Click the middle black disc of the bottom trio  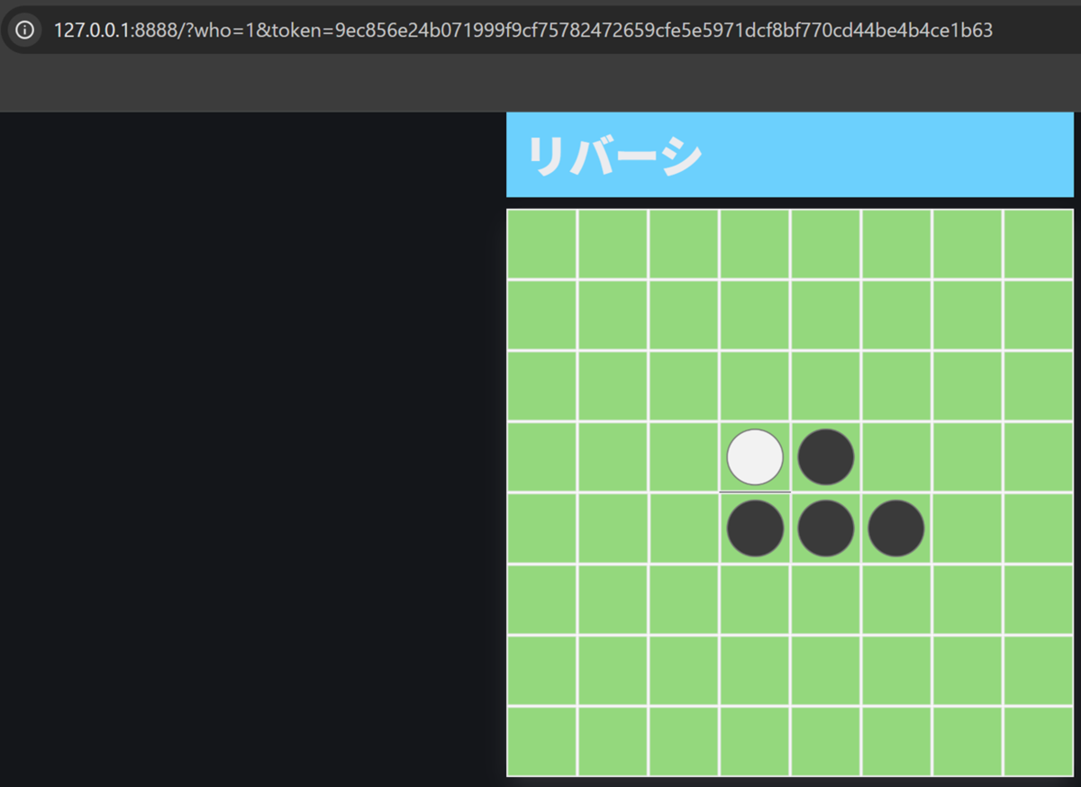825,528
